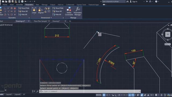
Task: Expand the Dimensional panel dropdown
Action: (x=51, y=18)
